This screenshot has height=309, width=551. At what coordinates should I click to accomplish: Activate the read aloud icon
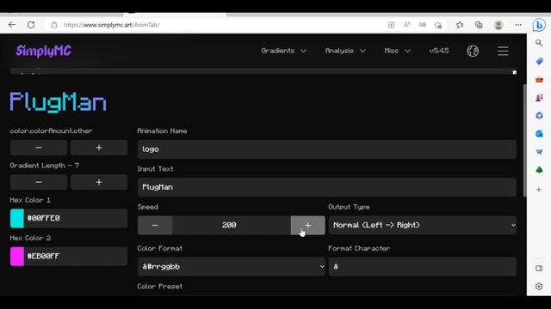click(407, 25)
